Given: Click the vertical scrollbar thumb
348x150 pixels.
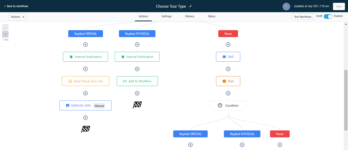Looking at the screenshot, I should 346,100.
